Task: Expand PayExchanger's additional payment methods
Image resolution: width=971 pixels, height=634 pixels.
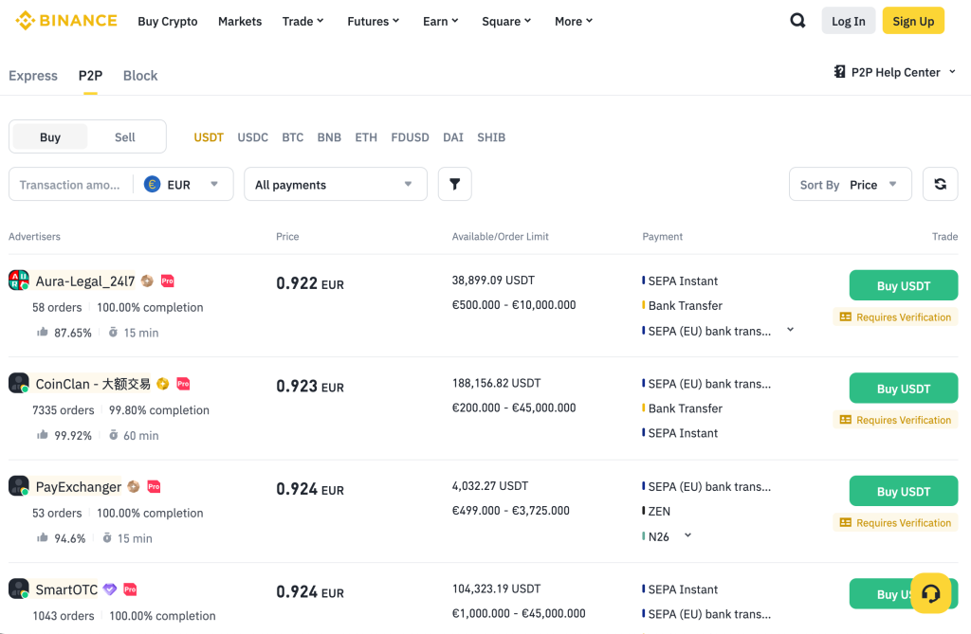Action: 688,535
